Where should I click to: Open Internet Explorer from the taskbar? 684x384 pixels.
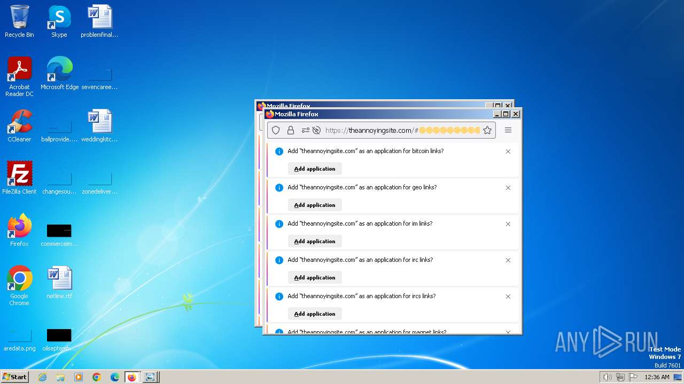pos(43,377)
